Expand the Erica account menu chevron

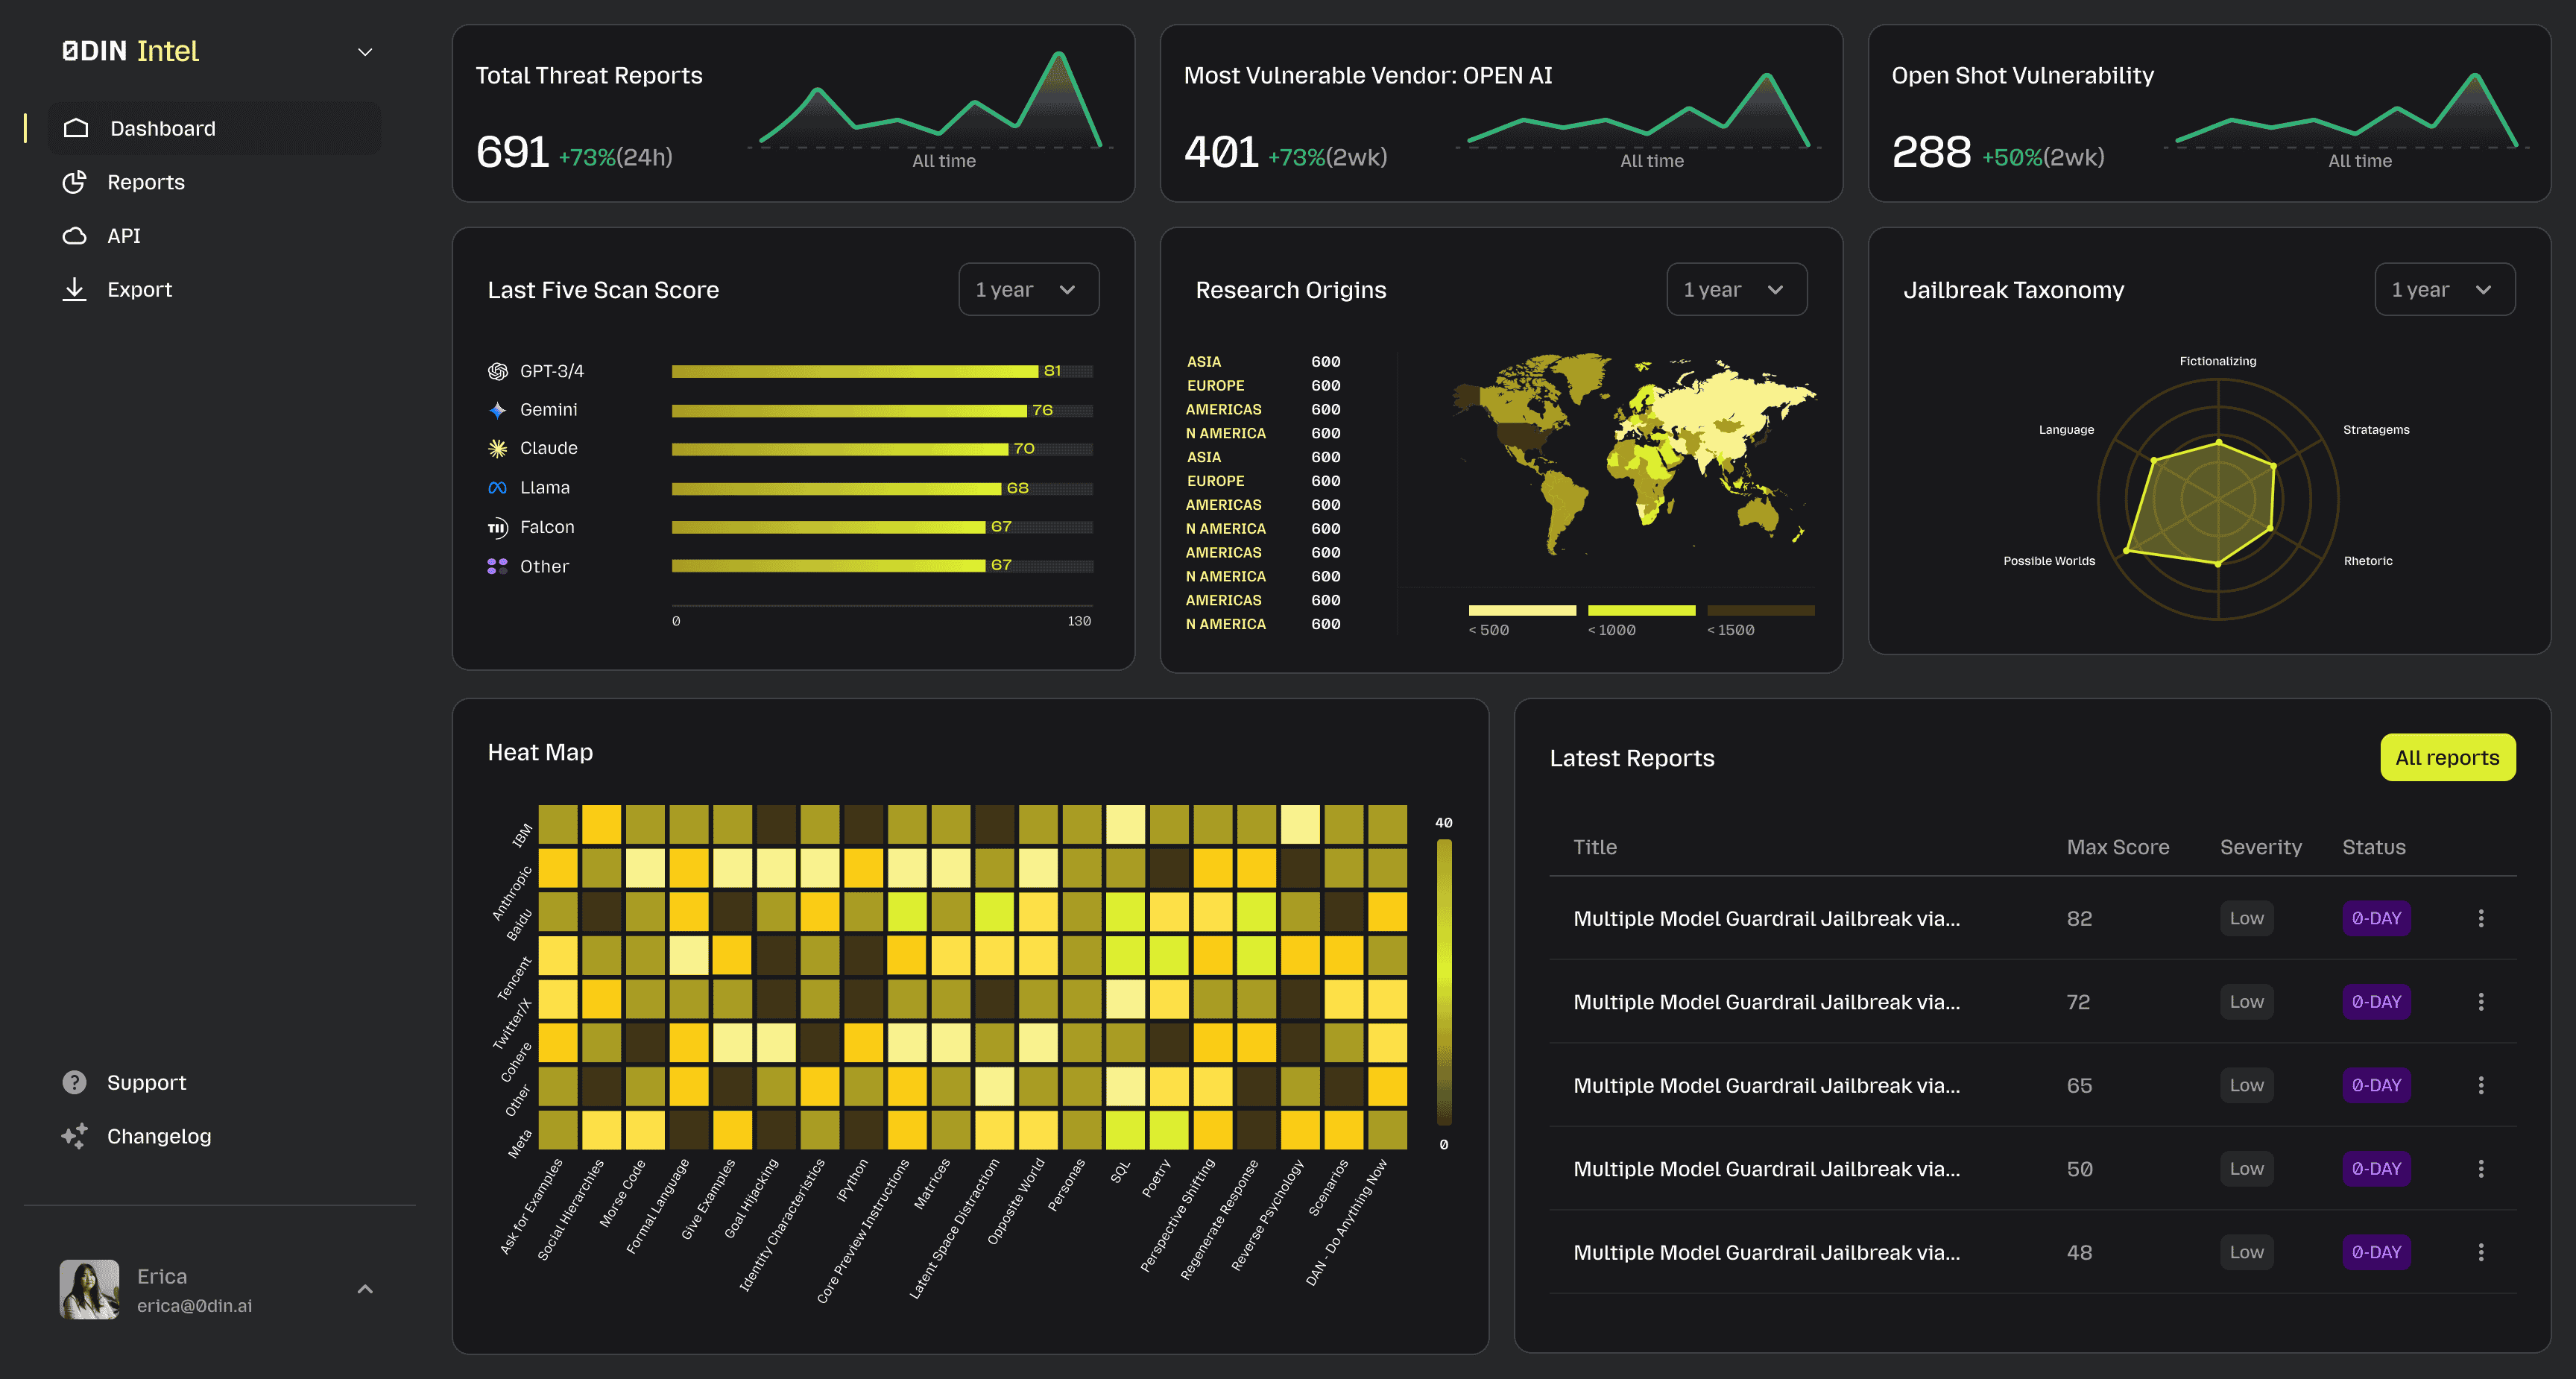pyautogui.click(x=365, y=1289)
